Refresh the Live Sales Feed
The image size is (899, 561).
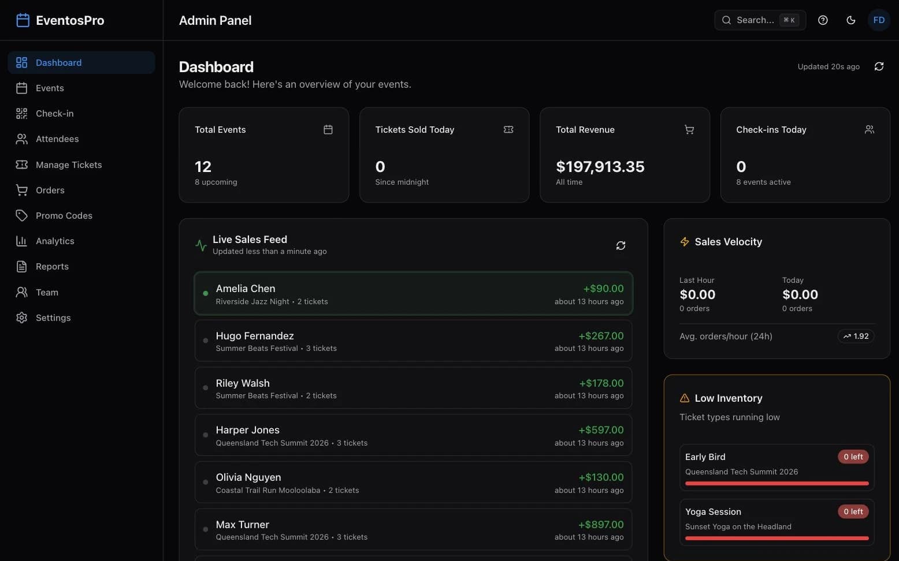coord(621,245)
